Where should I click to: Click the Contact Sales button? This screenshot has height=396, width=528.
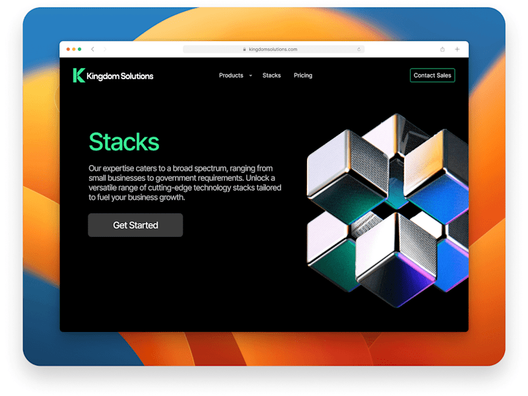432,75
